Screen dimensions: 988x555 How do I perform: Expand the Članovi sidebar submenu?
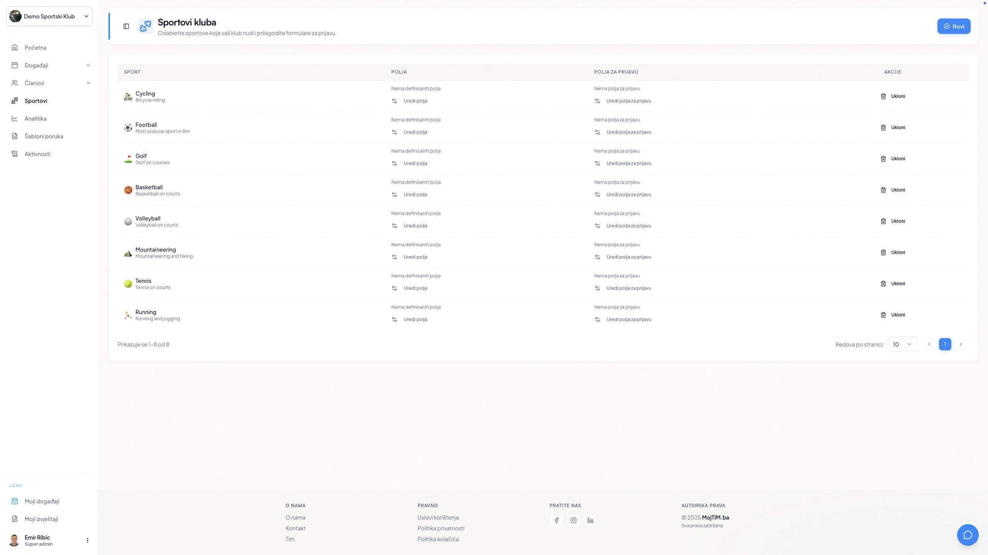[x=88, y=83]
